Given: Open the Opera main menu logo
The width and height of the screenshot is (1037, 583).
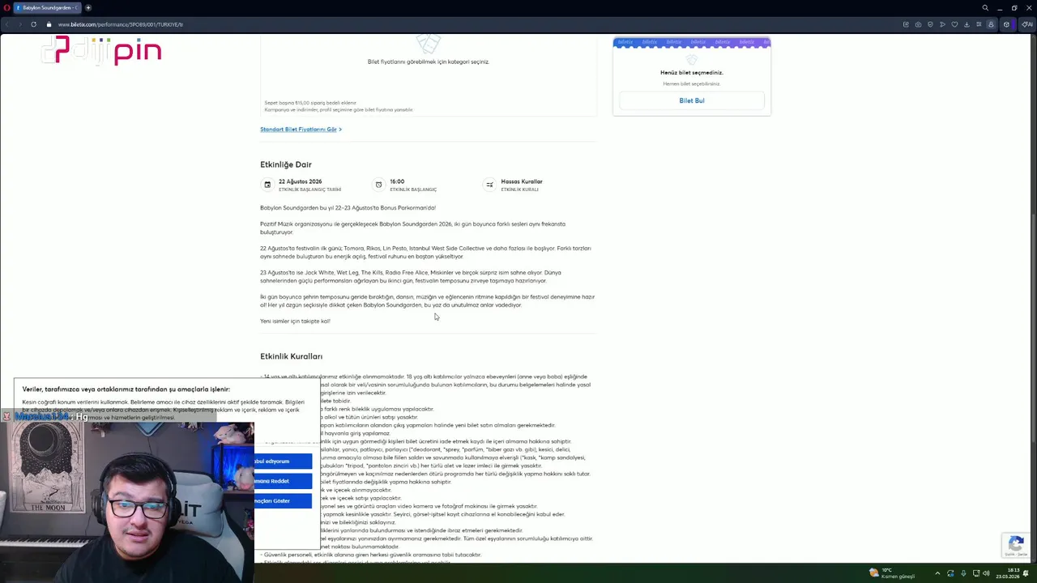Looking at the screenshot, I should 5,7.
